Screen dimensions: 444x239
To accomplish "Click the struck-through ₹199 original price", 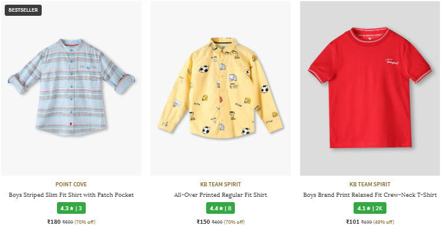I will point(366,223).
